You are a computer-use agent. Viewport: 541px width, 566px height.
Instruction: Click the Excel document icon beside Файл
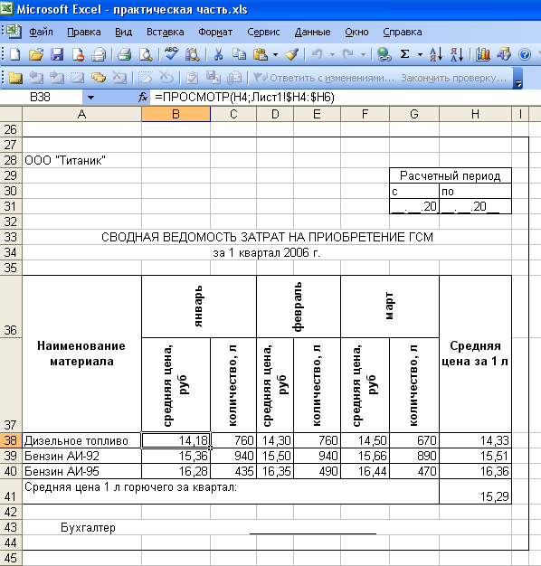[14, 32]
